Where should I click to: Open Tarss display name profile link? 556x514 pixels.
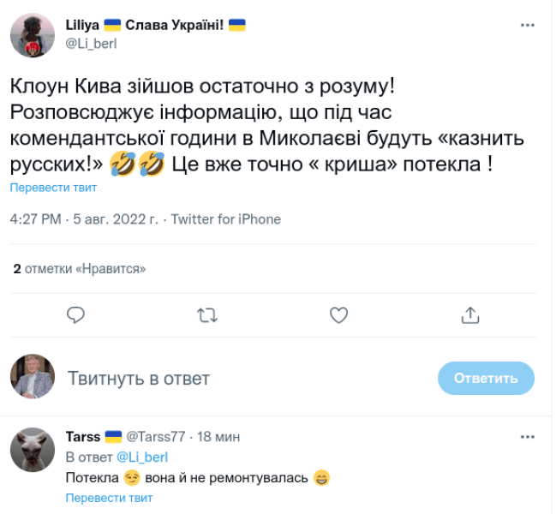83,437
